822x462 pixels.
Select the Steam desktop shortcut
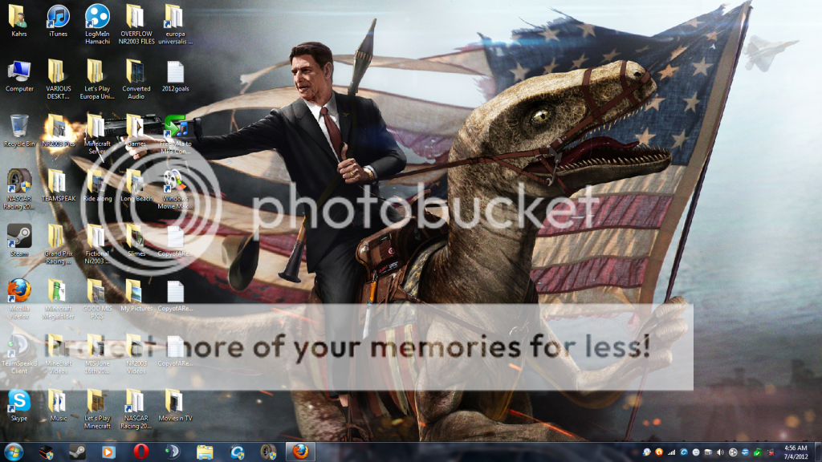pyautogui.click(x=19, y=241)
